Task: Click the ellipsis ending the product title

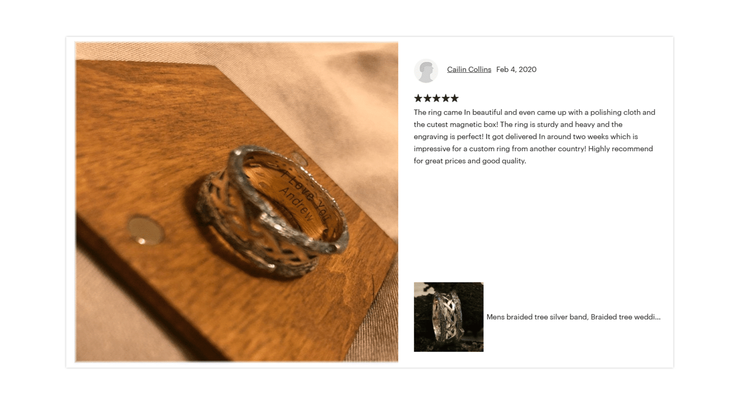Action: tap(658, 318)
